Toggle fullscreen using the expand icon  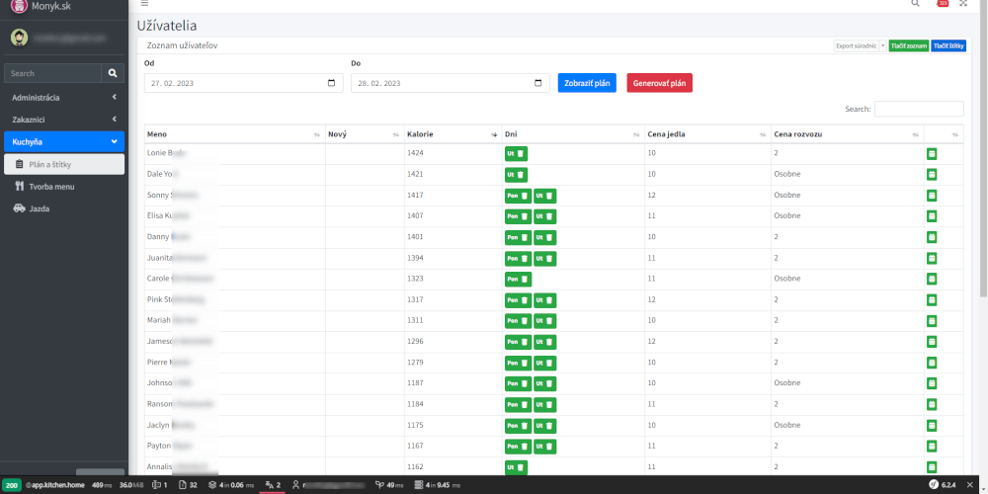(x=963, y=4)
